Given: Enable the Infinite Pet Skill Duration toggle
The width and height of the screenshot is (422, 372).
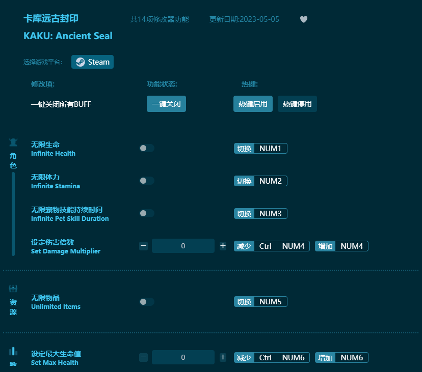Looking at the screenshot, I should [x=147, y=213].
